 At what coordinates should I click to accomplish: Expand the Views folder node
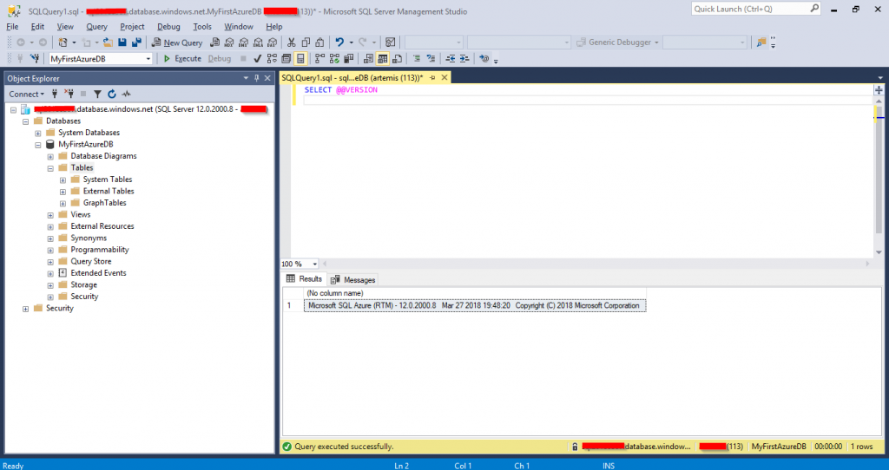pos(50,215)
